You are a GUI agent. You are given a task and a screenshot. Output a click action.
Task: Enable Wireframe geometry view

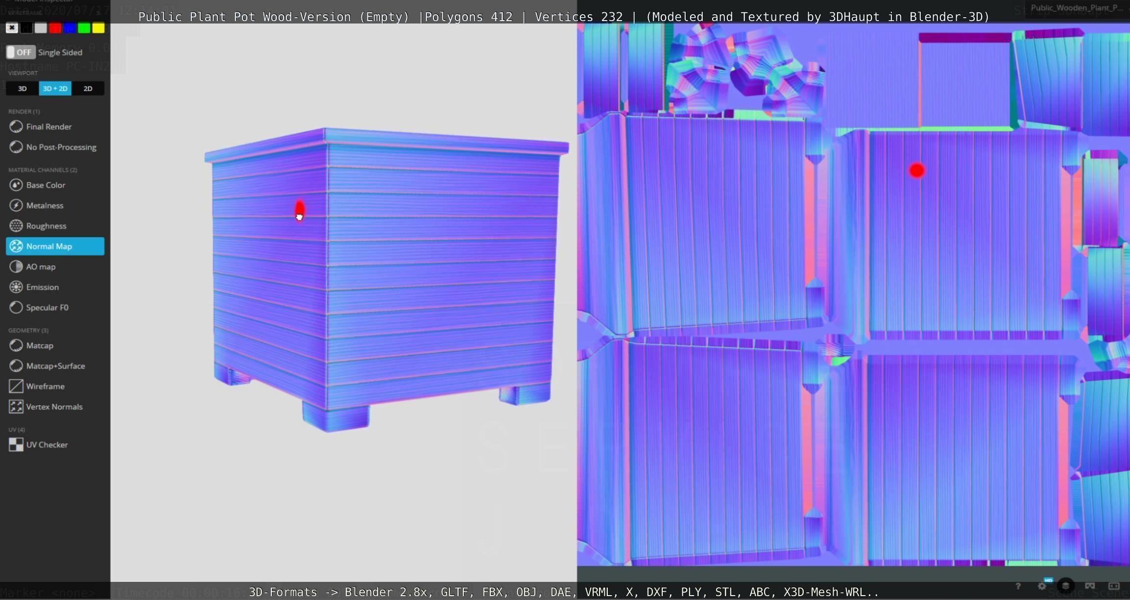pos(55,386)
